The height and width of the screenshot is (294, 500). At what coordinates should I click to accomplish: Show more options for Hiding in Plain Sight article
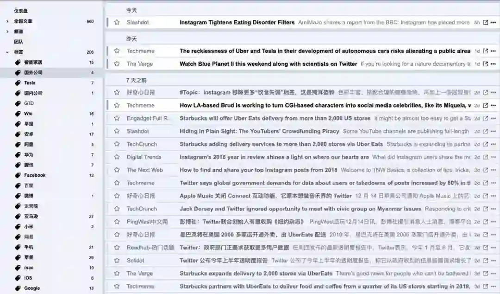click(x=494, y=131)
